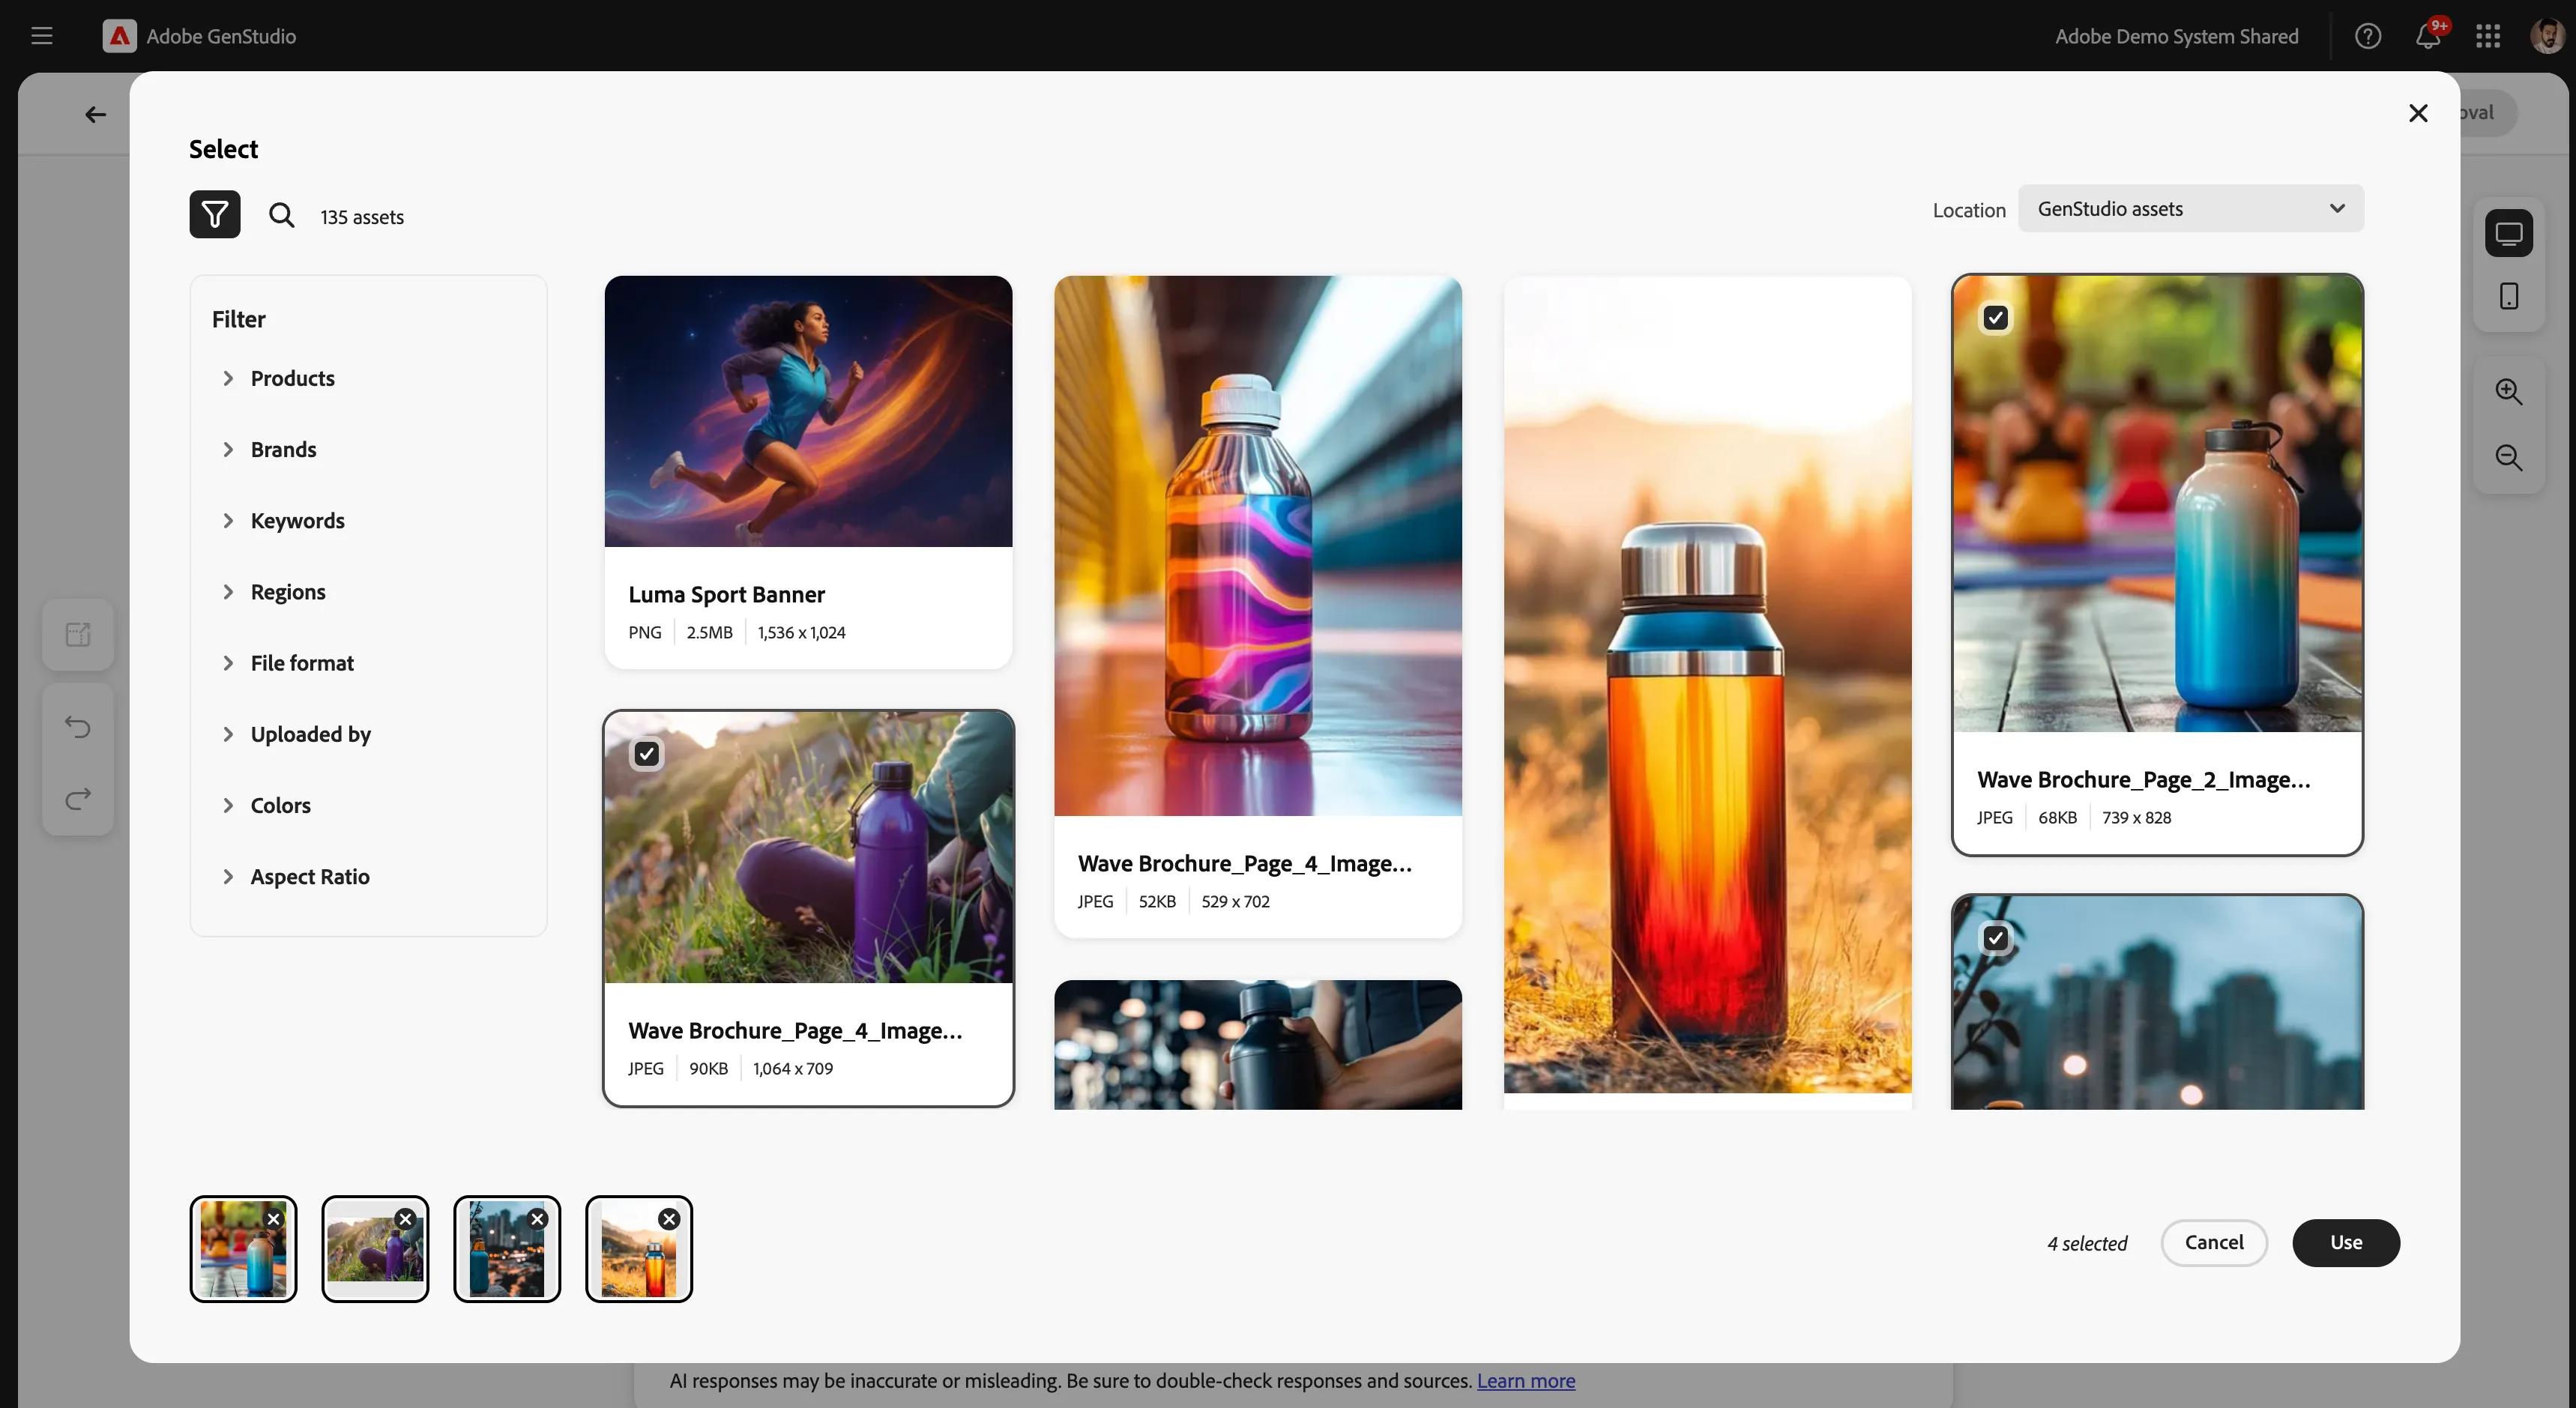This screenshot has width=2576, height=1408.
Task: Remove yoga bottle thumbnail from selection
Action: click(x=274, y=1219)
